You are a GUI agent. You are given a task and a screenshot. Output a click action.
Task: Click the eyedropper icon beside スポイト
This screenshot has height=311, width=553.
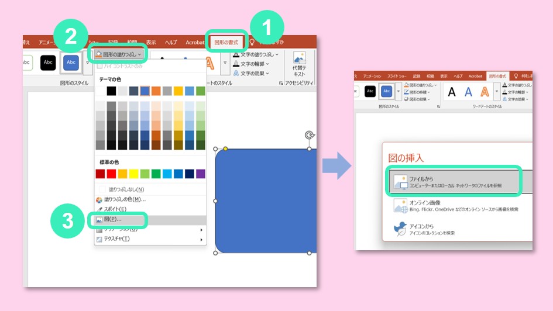99,209
